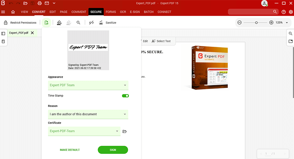The image size is (294, 159).
Task: Switch to the OCR tab
Action: 123,12
